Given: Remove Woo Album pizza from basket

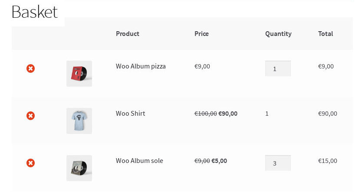Looking at the screenshot, I should [30, 68].
